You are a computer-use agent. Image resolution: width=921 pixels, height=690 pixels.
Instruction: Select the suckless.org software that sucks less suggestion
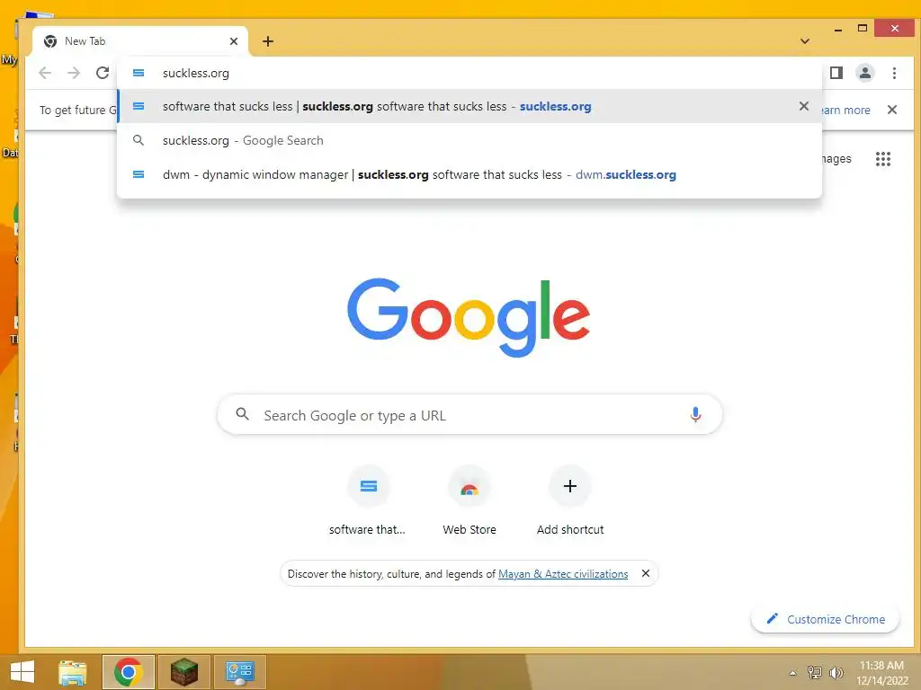(x=469, y=106)
